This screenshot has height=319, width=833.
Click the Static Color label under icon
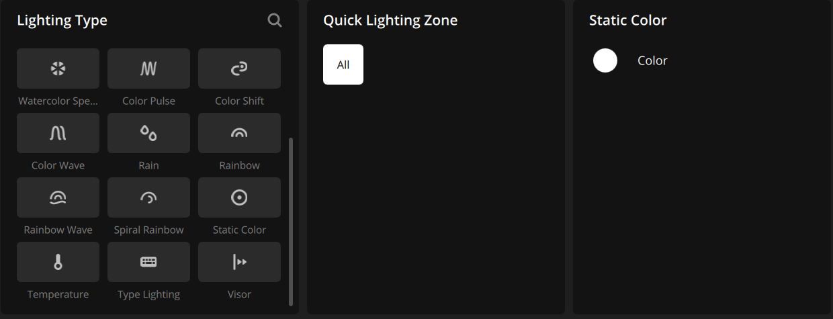click(239, 230)
